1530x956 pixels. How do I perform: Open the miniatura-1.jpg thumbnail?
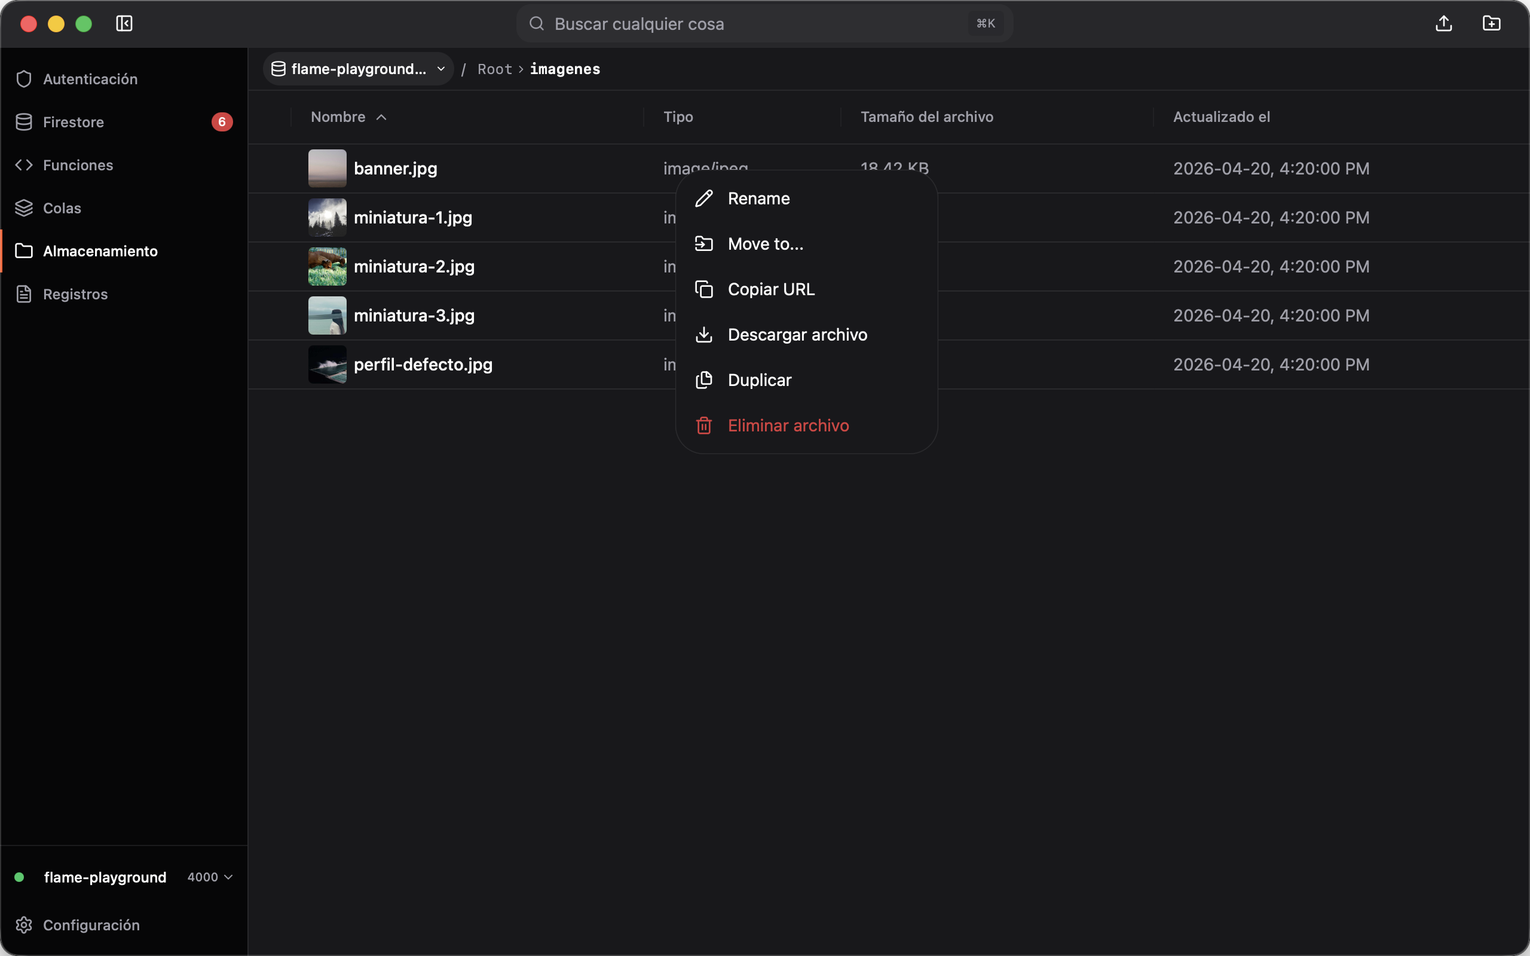[x=327, y=217]
